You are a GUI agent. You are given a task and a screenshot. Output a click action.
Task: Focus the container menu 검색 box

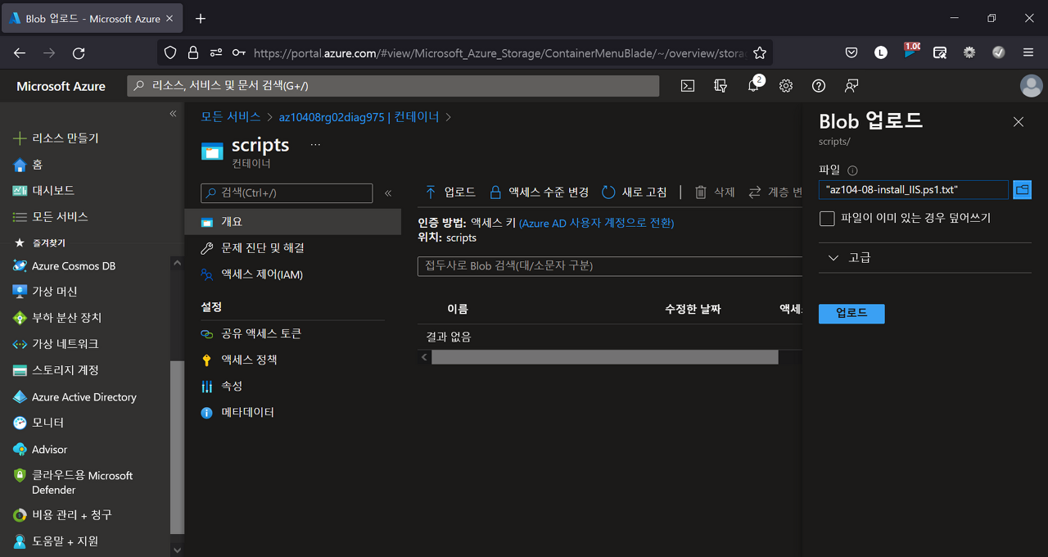pyautogui.click(x=287, y=193)
